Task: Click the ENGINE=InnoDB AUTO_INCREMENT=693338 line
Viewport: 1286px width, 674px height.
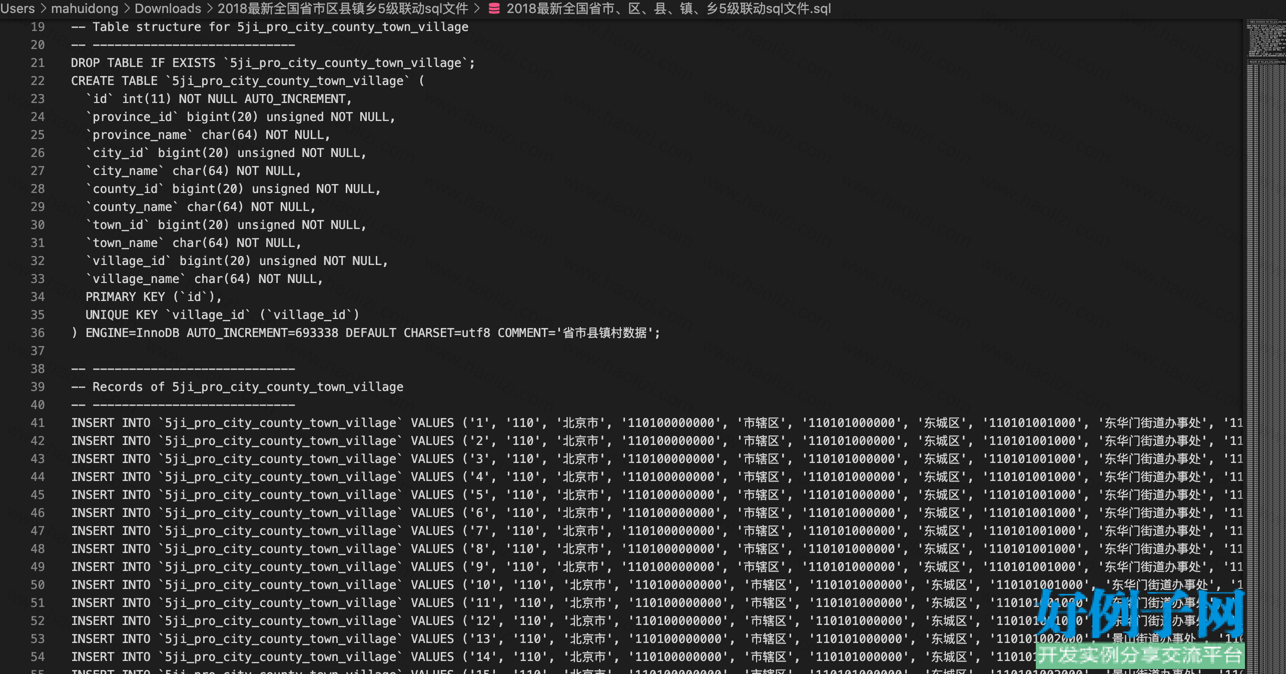Action: tap(366, 333)
